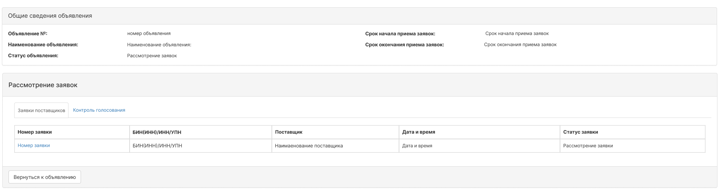Select the БИН(ИНН)/ИНН/УПН value cell in row
719x195 pixels.
tap(201, 146)
